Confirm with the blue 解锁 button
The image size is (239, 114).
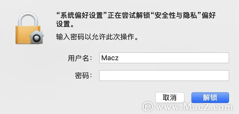click(x=210, y=98)
